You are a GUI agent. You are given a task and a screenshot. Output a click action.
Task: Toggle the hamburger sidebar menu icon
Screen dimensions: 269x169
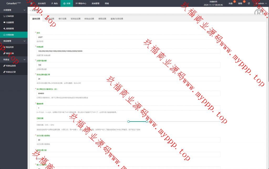click(x=32, y=4)
